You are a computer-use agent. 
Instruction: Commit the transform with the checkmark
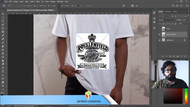click(x=137, y=6)
